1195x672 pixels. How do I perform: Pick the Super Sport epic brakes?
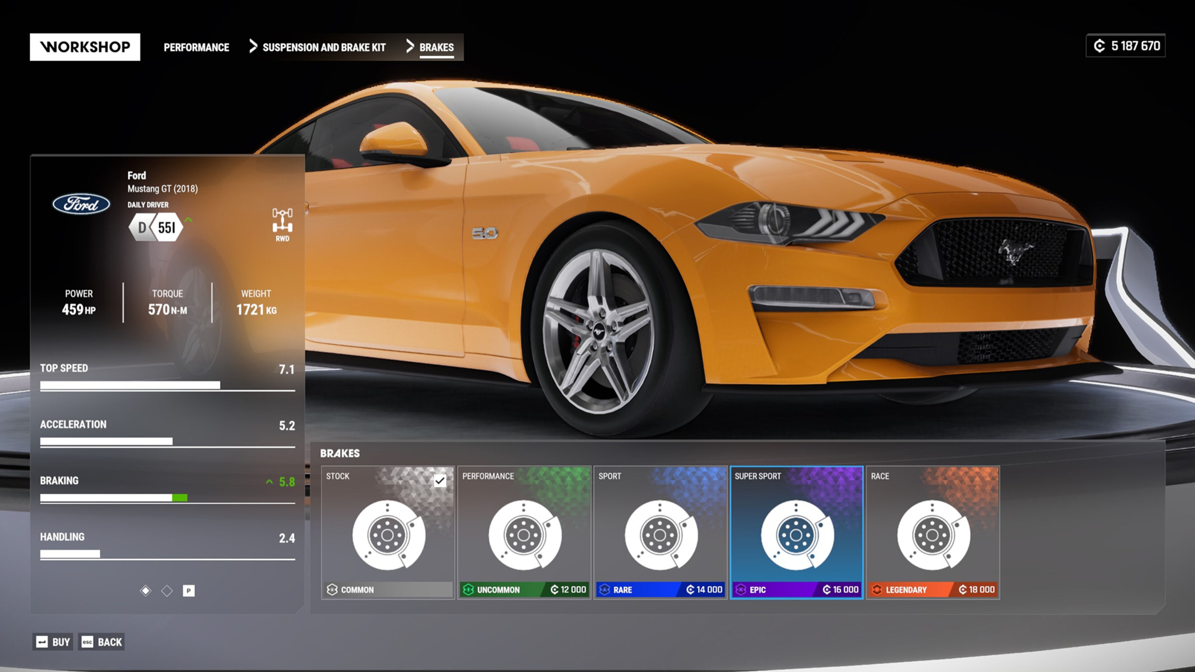[797, 535]
